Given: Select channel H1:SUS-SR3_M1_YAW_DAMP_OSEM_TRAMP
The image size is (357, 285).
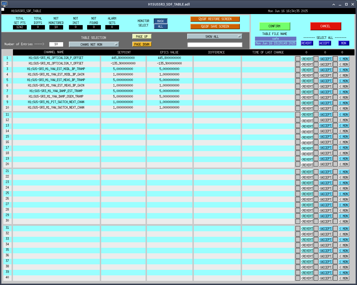Looking at the screenshot, I should 56,97.
